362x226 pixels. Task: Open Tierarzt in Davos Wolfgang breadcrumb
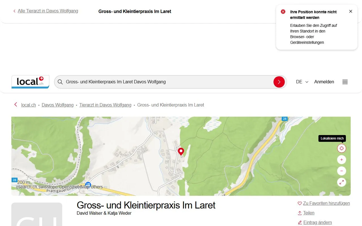click(x=105, y=105)
